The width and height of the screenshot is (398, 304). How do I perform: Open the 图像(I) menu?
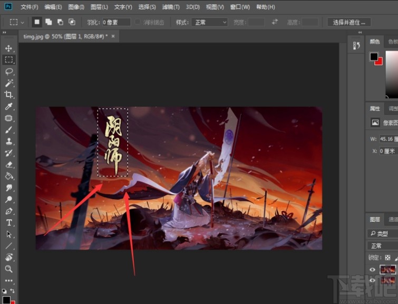click(x=76, y=7)
